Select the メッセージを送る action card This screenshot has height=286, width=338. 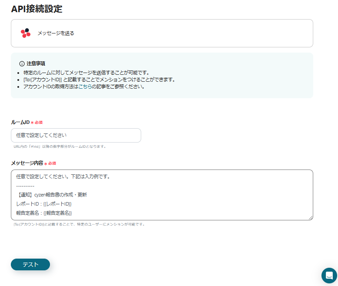pyautogui.click(x=162, y=33)
